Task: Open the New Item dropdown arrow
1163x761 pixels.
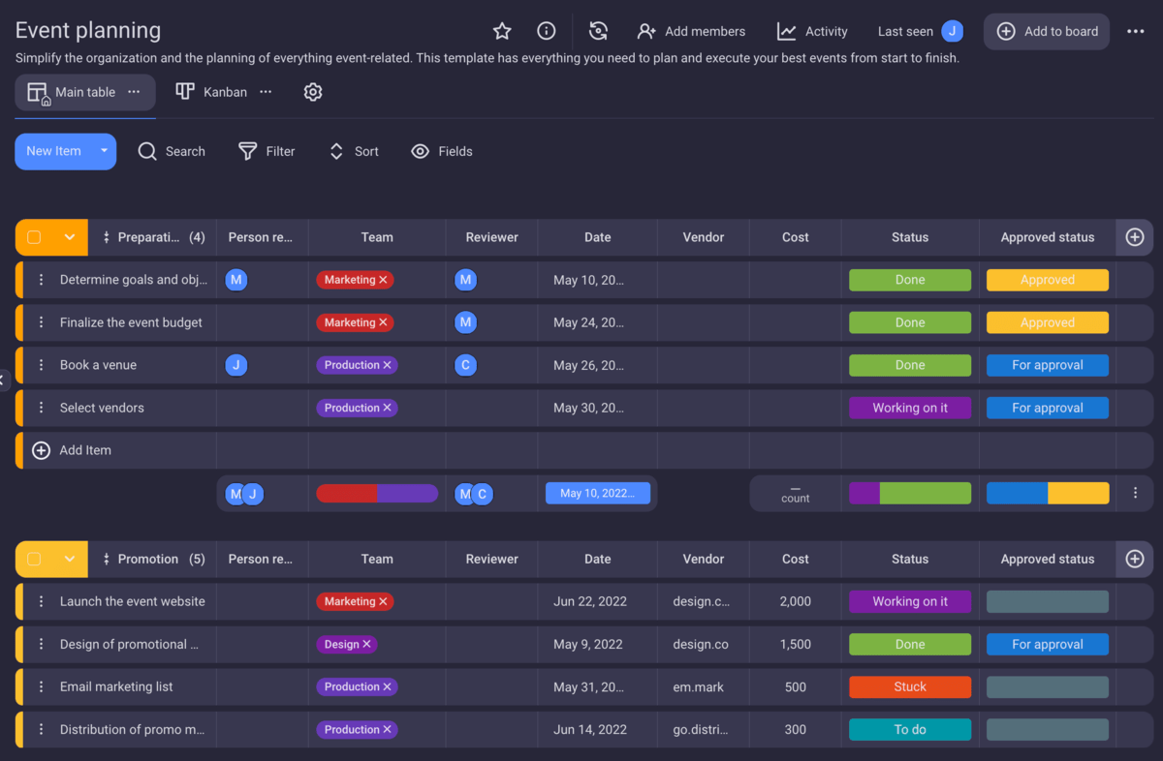Action: 102,151
